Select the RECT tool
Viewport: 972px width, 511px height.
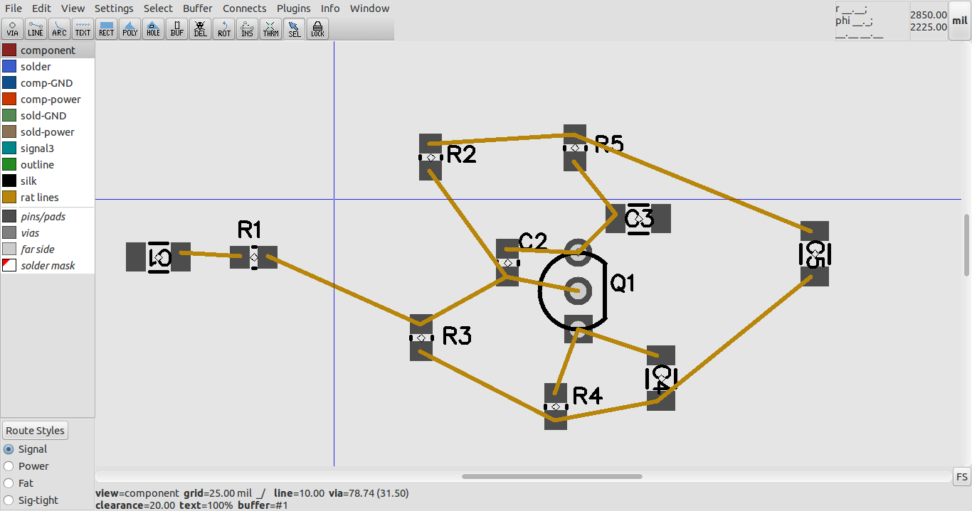click(x=106, y=28)
